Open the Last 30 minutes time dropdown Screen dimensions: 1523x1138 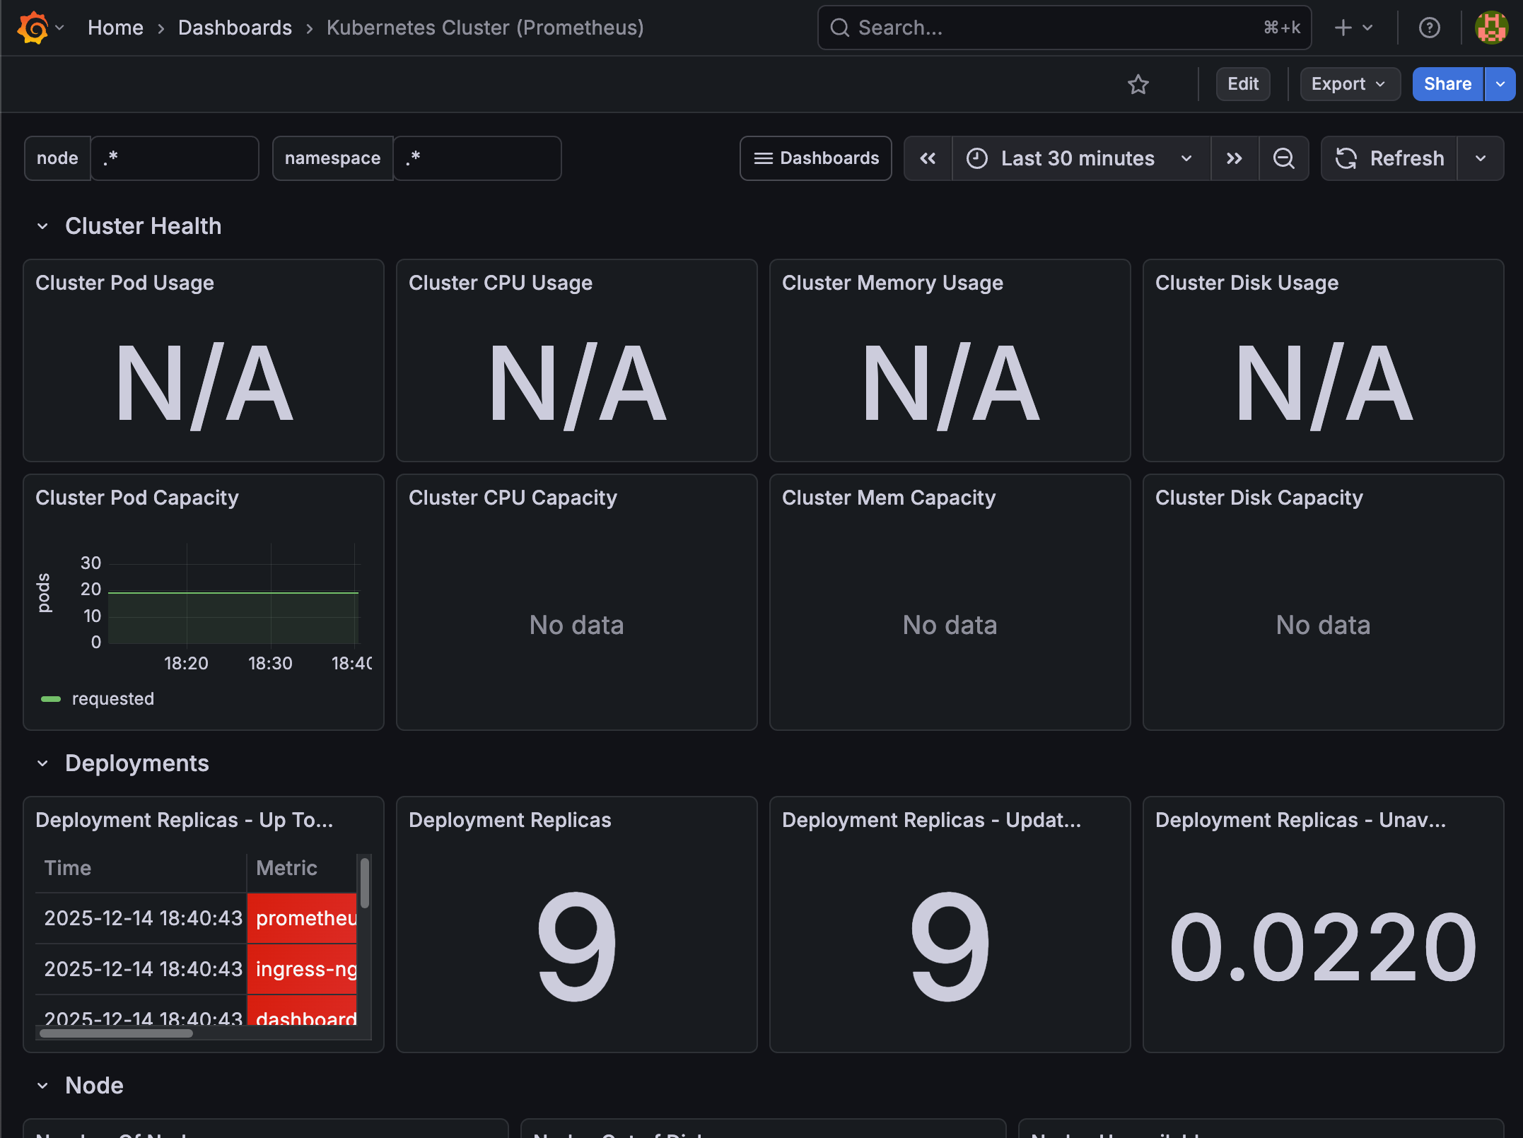[x=1078, y=158]
